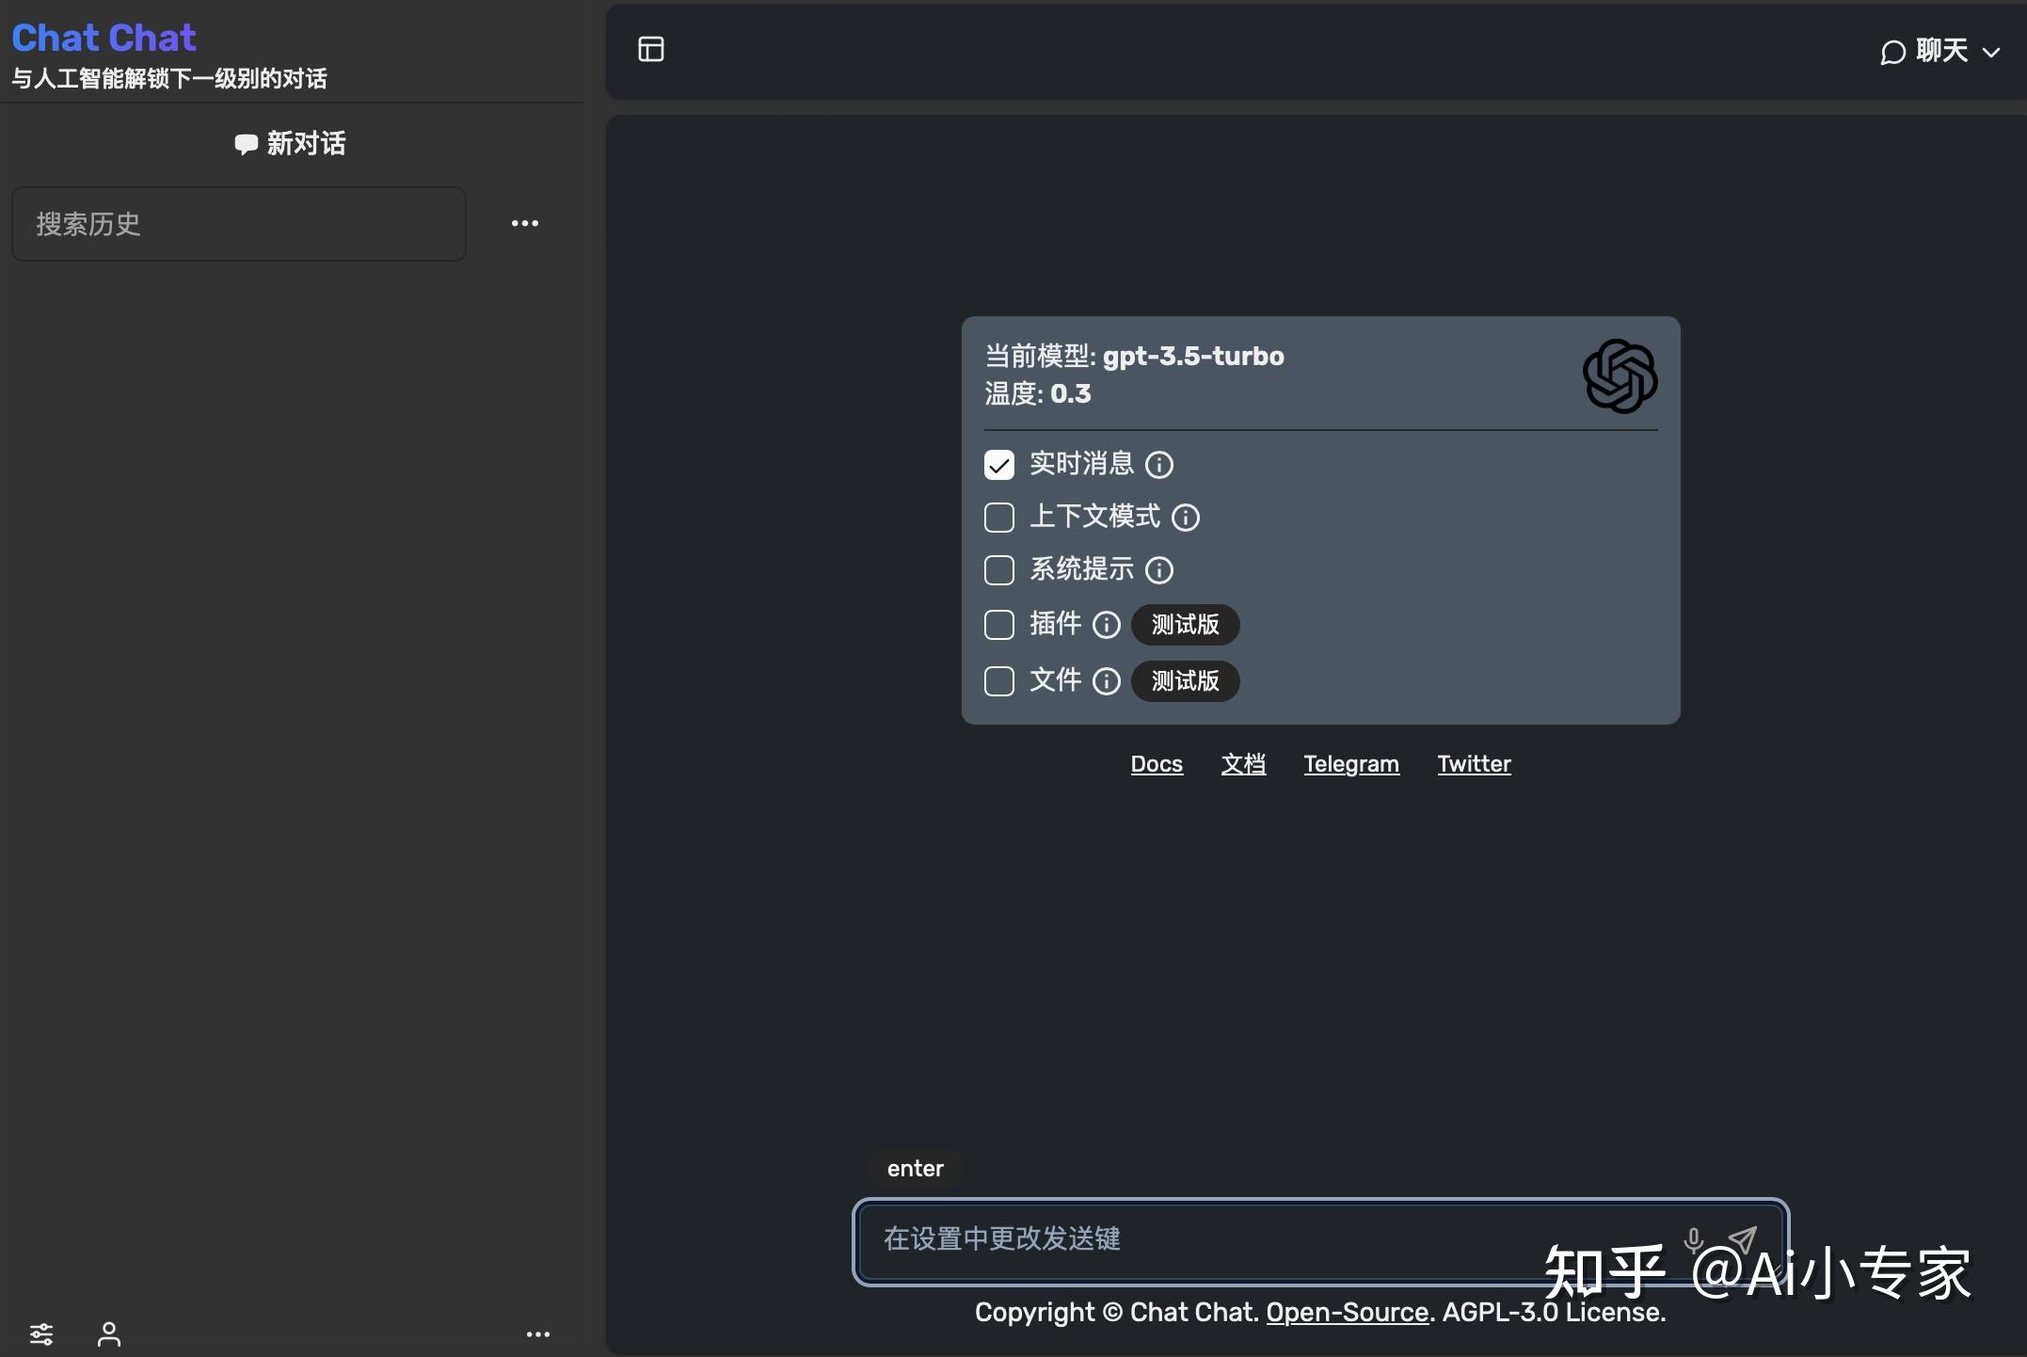Viewport: 2027px width, 1357px height.
Task: Show info for 实时消息 option
Action: 1159,464
